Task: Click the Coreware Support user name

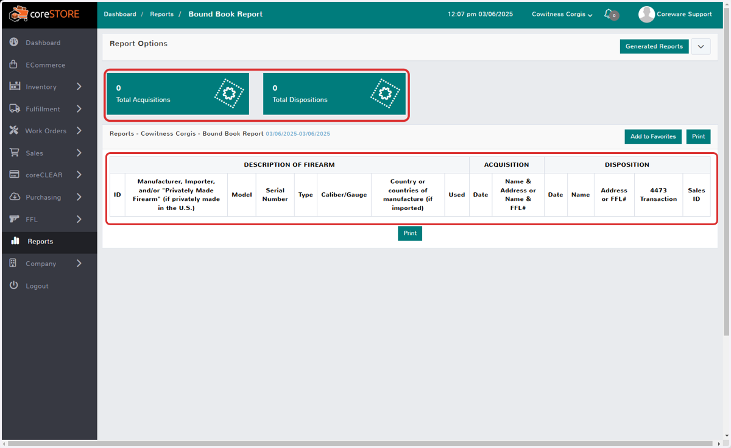Action: 684,14
